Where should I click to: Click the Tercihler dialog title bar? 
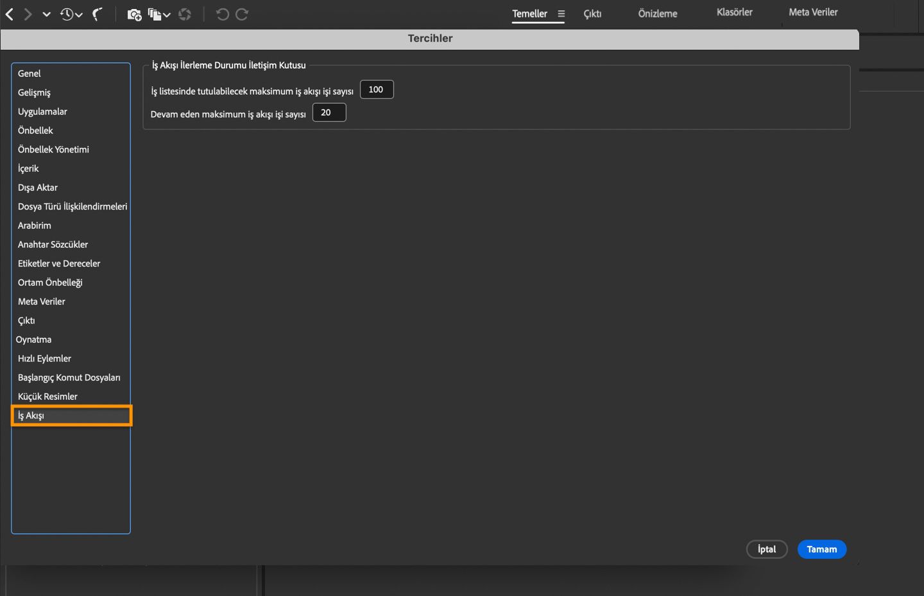point(430,38)
